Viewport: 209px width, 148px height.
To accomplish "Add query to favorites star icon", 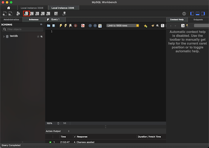I will tap(145, 26).
